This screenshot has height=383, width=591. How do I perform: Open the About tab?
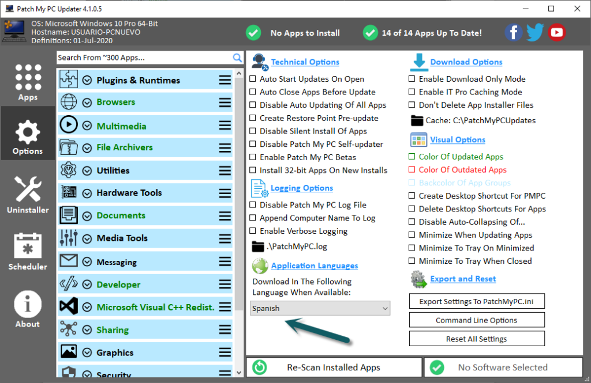[28, 309]
